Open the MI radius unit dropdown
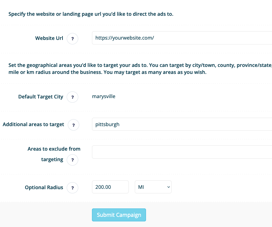The width and height of the screenshot is (272, 227). pos(153,187)
